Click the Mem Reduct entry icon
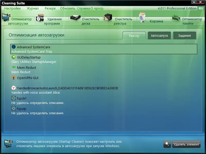 coord(14,68)
